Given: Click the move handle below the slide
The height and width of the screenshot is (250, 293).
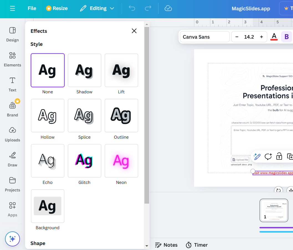Looking at the screenshot, I should tap(291, 190).
